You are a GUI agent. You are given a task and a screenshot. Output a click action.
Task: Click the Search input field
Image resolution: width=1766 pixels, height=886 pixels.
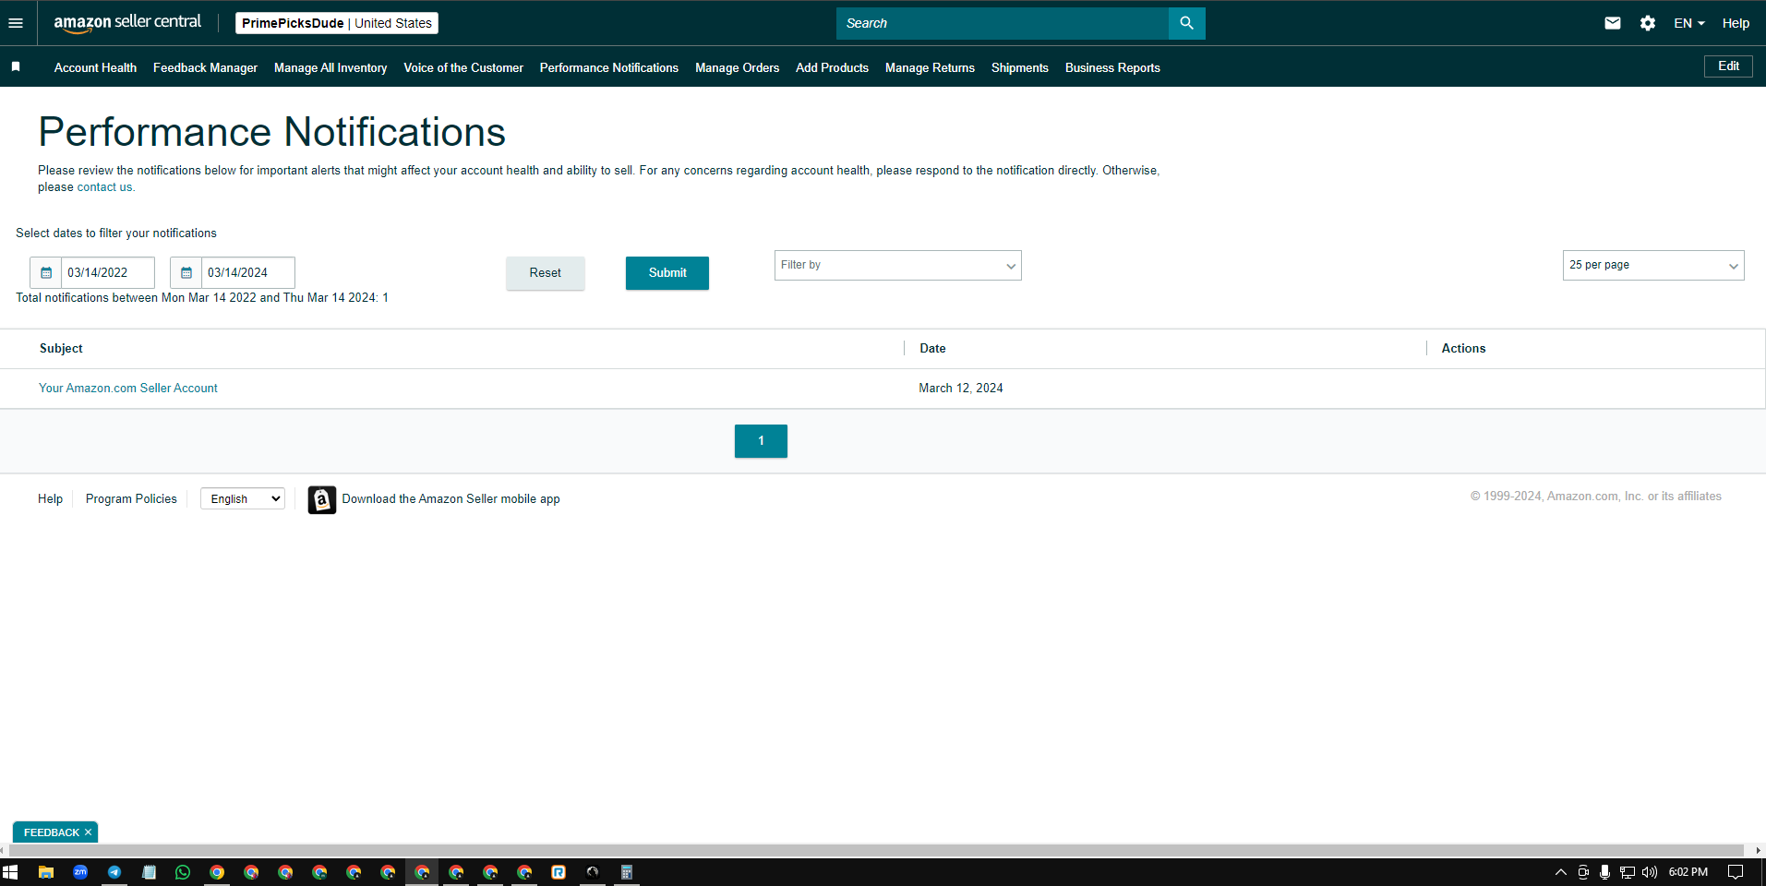point(1002,23)
